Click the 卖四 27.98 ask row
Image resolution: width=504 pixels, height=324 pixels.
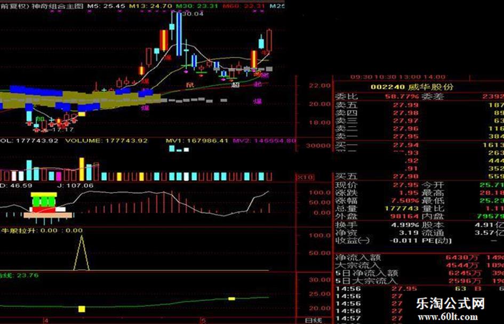(x=419, y=113)
